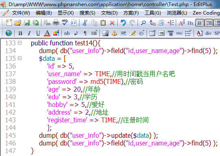
Task: Open the 文件(W) menu
Action: point(21,13)
